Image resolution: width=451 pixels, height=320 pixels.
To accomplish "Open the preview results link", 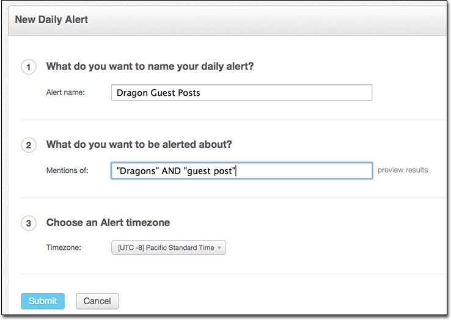I will pos(402,170).
